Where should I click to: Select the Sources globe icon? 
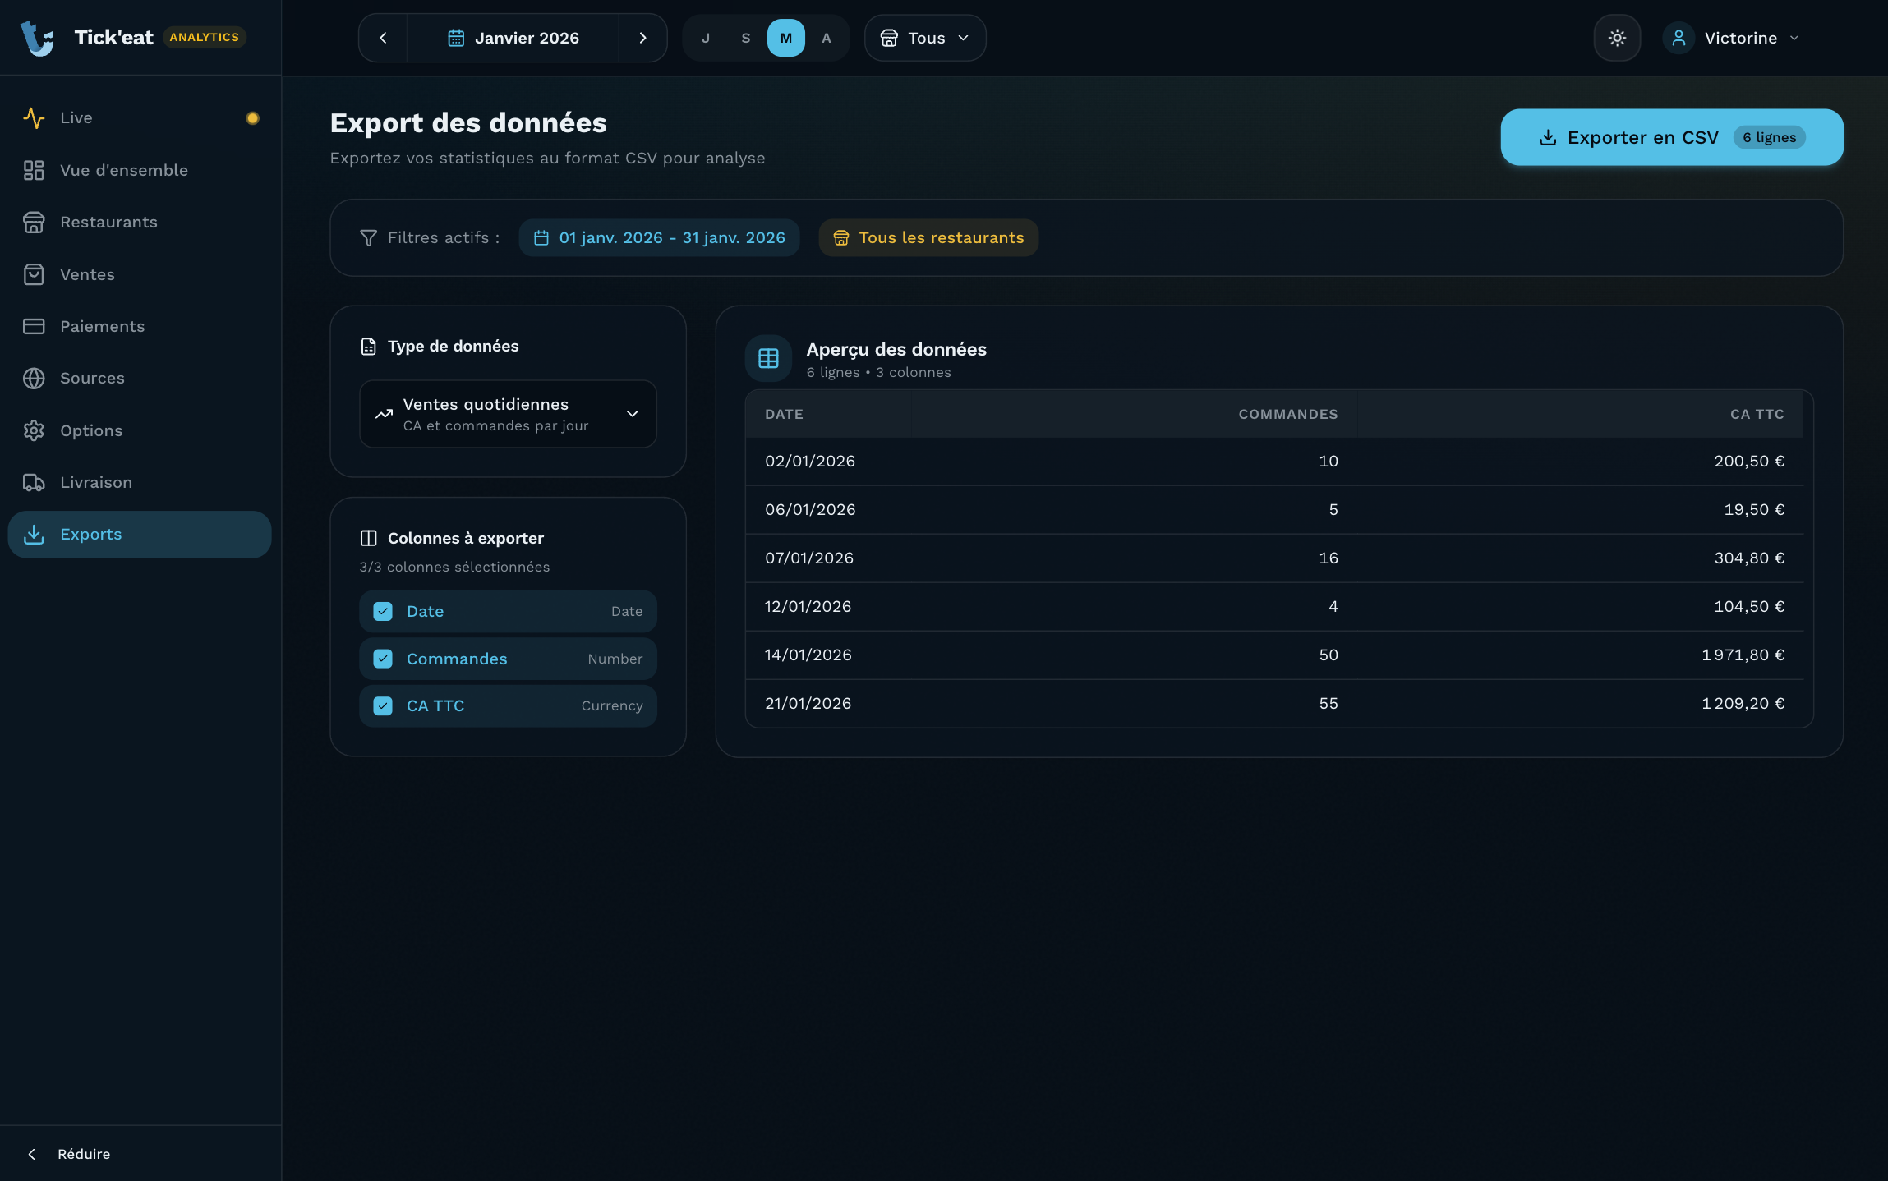(34, 378)
